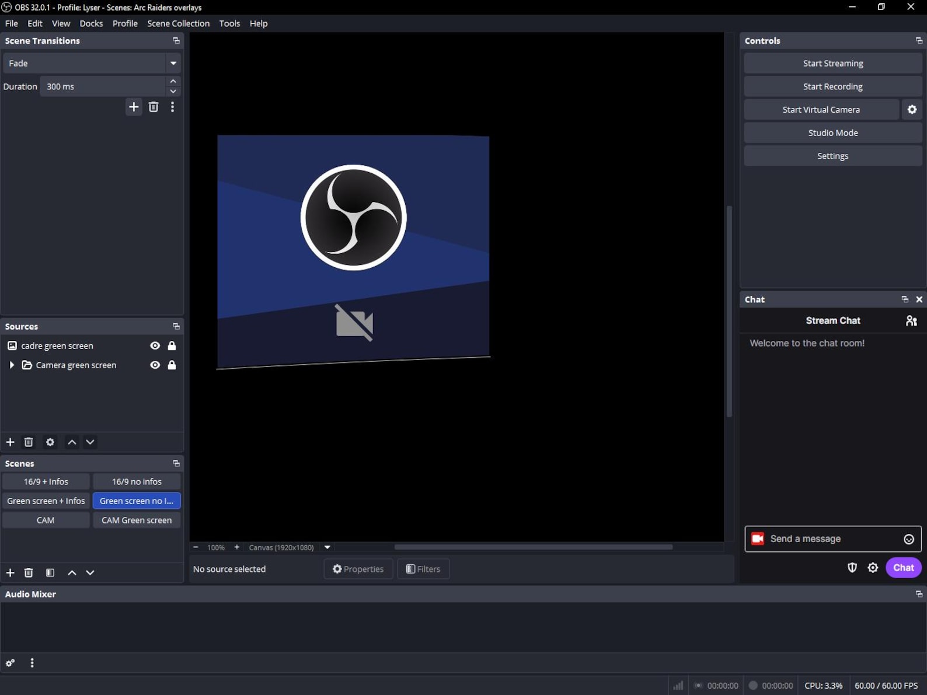
Task: Select the Green screen + Infos scene
Action: pos(46,501)
